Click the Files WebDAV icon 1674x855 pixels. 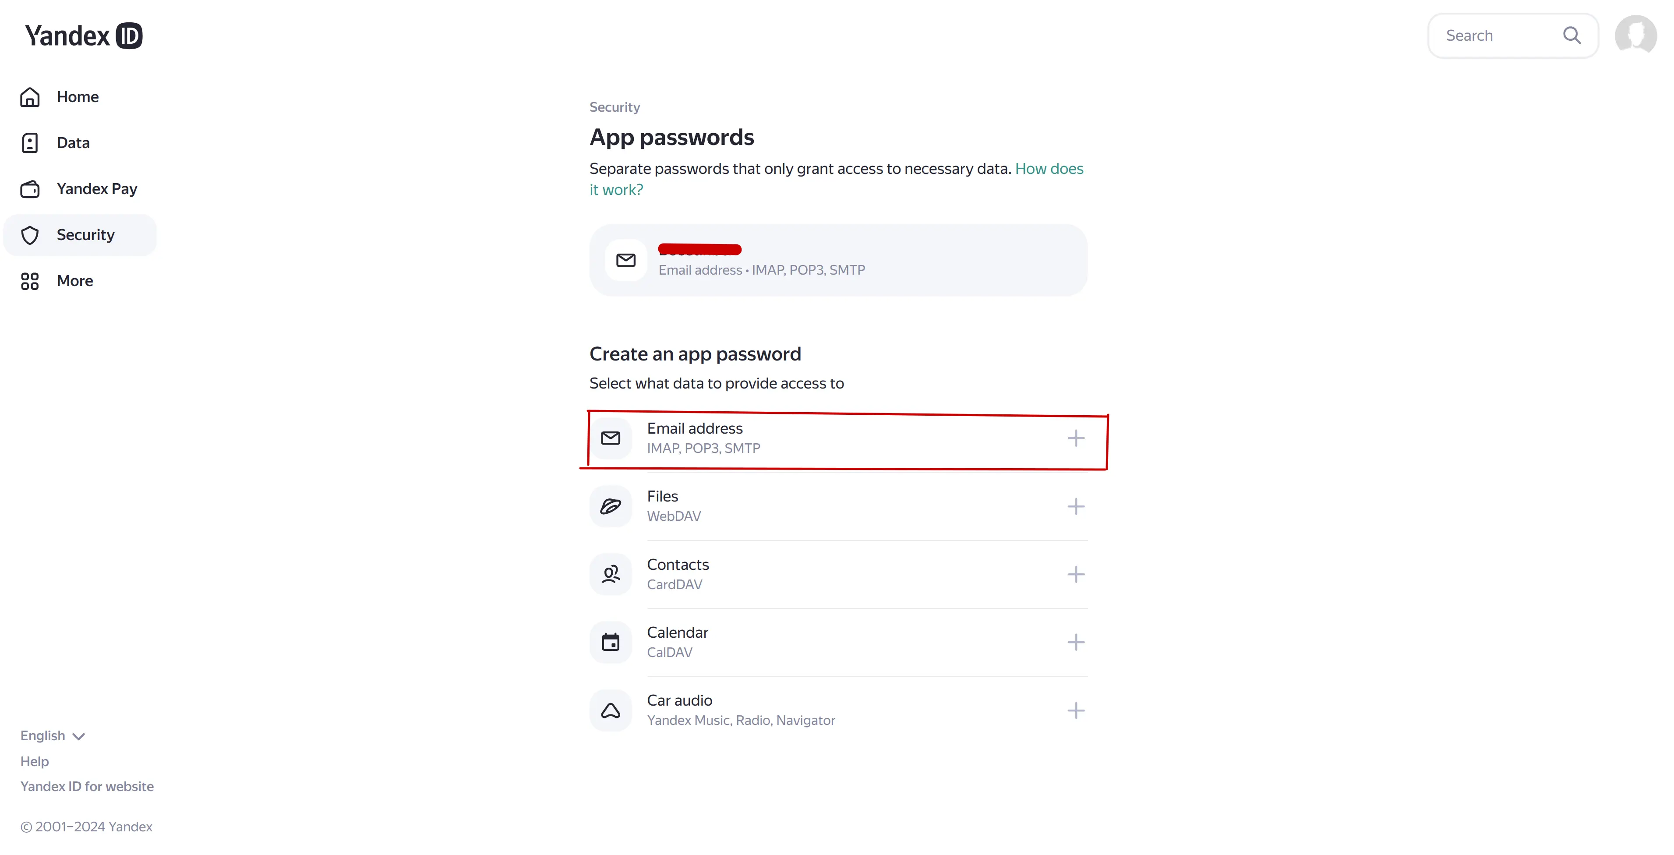(610, 506)
